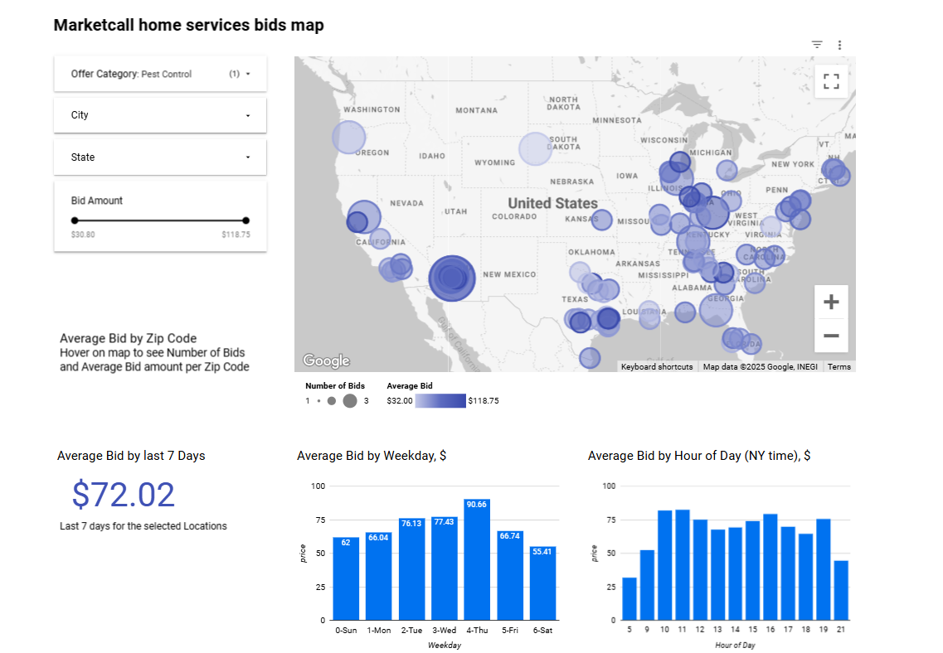Click the 3-Wed bar labeled 77.43
Image resolution: width=943 pixels, height=653 pixels.
coord(444,568)
